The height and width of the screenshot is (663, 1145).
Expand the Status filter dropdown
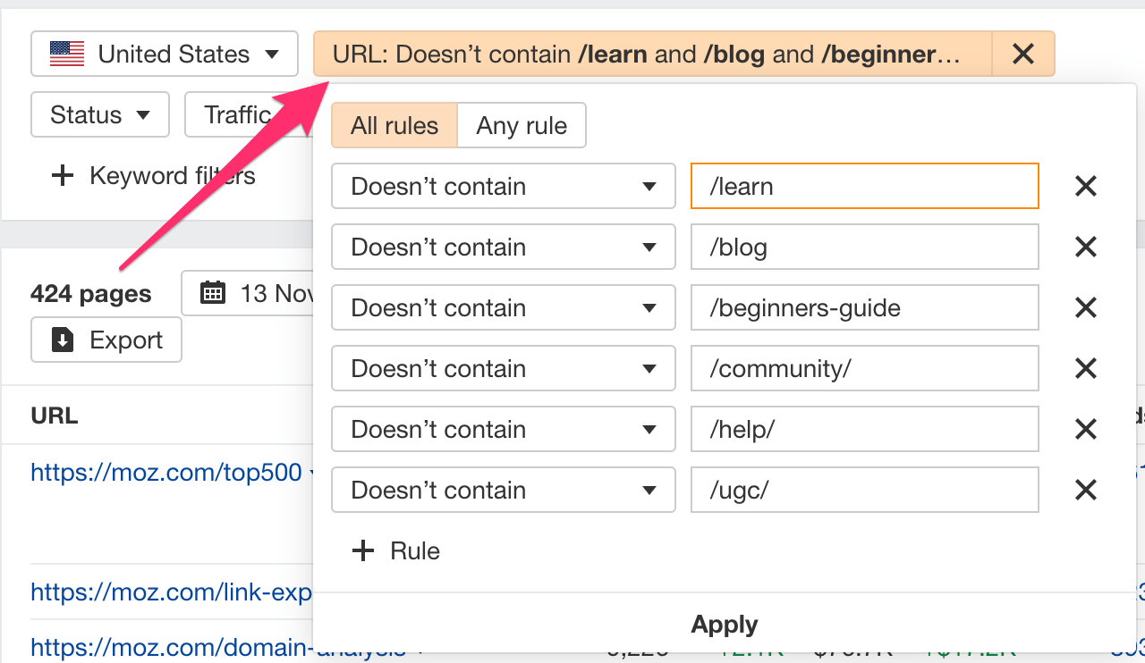pos(99,115)
